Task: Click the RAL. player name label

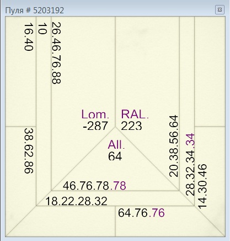Action: [x=135, y=114]
